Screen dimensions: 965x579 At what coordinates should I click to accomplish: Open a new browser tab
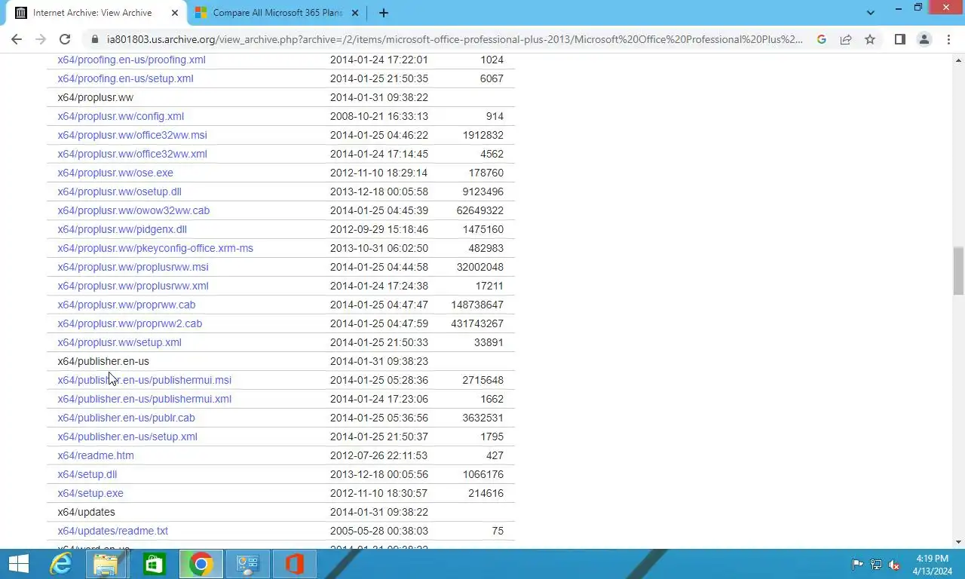(383, 13)
